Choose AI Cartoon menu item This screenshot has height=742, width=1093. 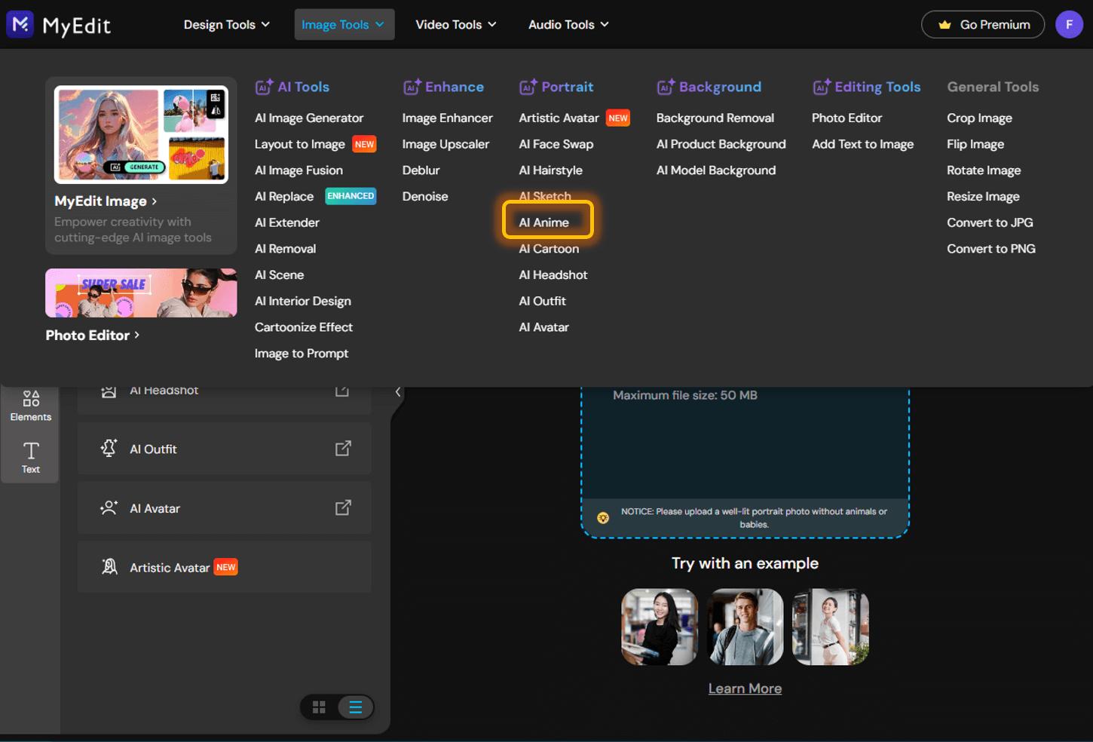(550, 249)
